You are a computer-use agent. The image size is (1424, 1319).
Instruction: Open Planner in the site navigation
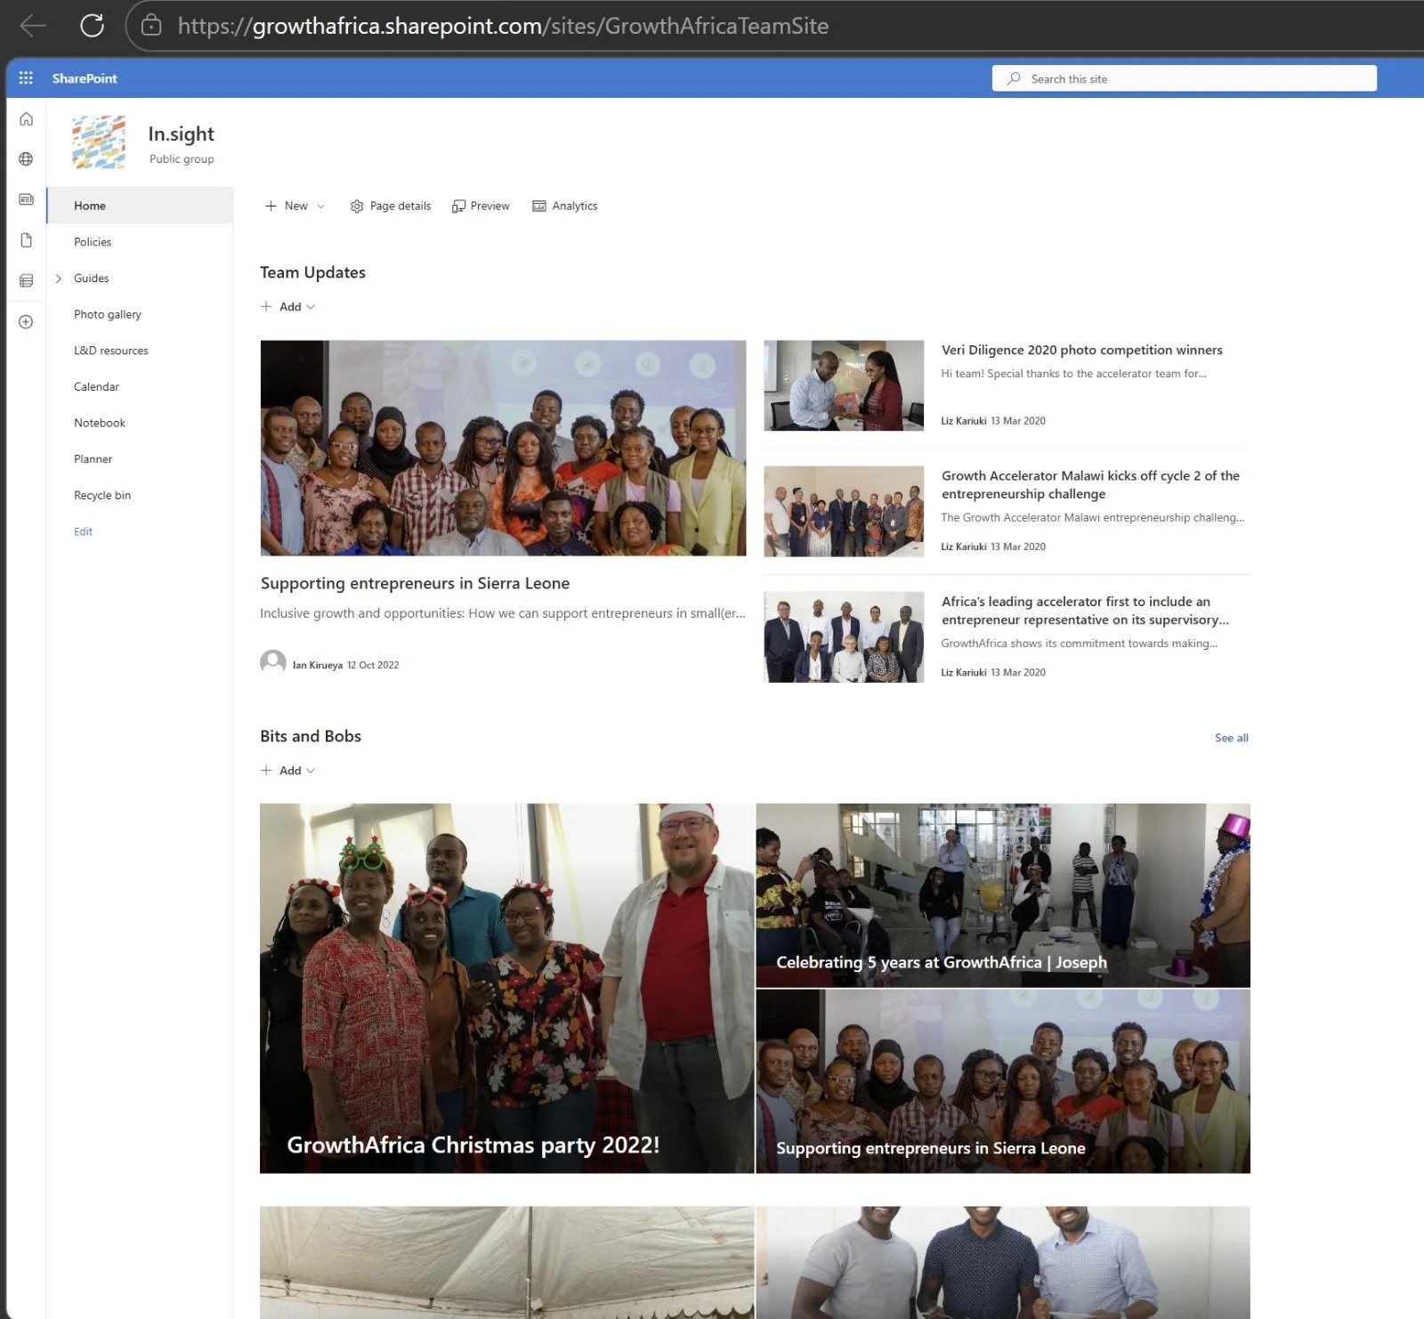coord(93,459)
